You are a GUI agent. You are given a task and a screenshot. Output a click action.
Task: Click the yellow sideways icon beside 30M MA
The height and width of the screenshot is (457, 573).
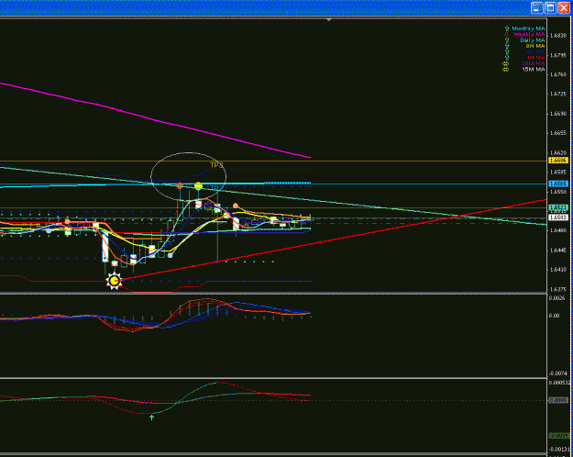[x=506, y=63]
